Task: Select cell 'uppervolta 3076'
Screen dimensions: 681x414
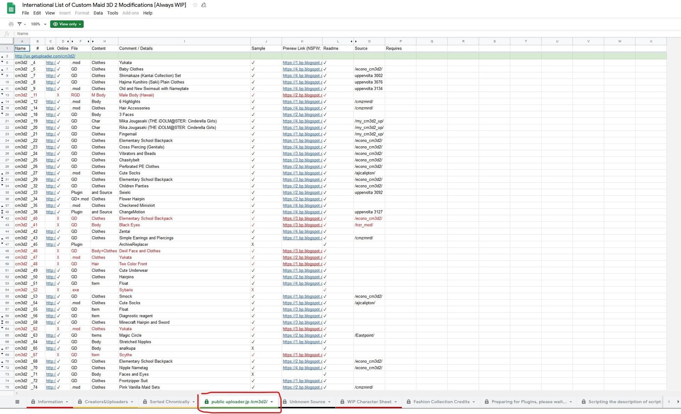Action: pyautogui.click(x=369, y=82)
